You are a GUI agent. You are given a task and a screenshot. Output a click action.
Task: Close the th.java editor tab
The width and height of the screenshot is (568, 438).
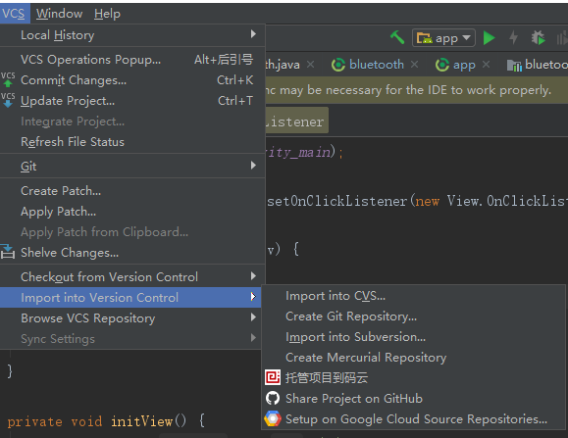(310, 65)
